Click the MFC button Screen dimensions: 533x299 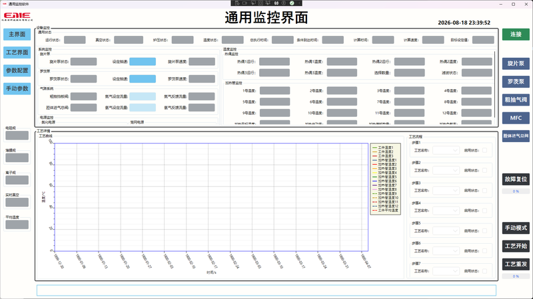click(516, 118)
